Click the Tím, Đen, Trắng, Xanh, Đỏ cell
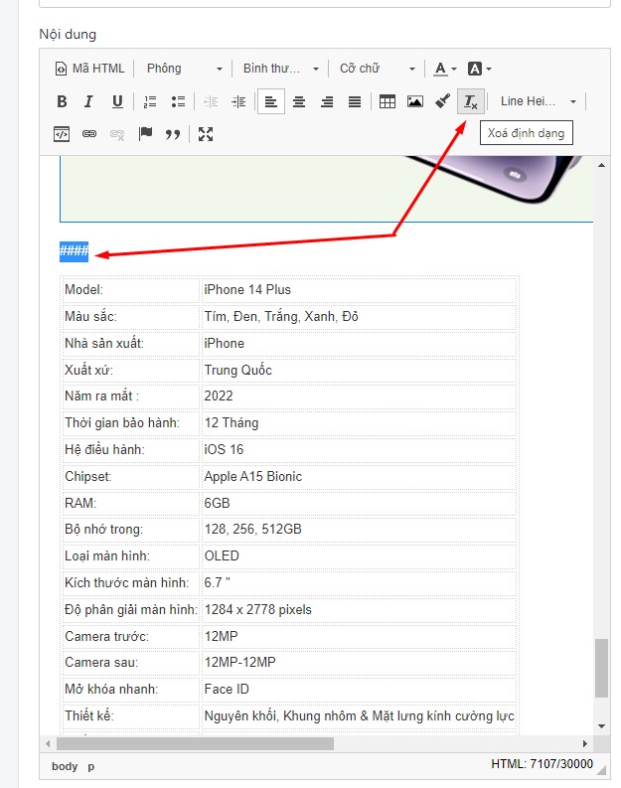The height and width of the screenshot is (788, 621). click(359, 316)
